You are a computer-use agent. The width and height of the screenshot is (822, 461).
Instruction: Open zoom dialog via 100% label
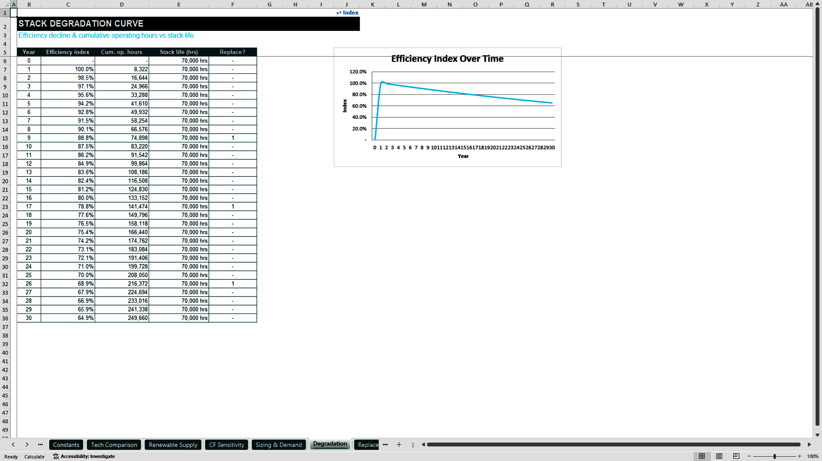[812, 456]
